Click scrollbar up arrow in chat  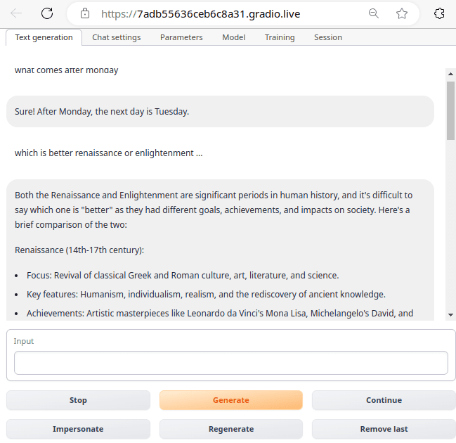point(450,73)
